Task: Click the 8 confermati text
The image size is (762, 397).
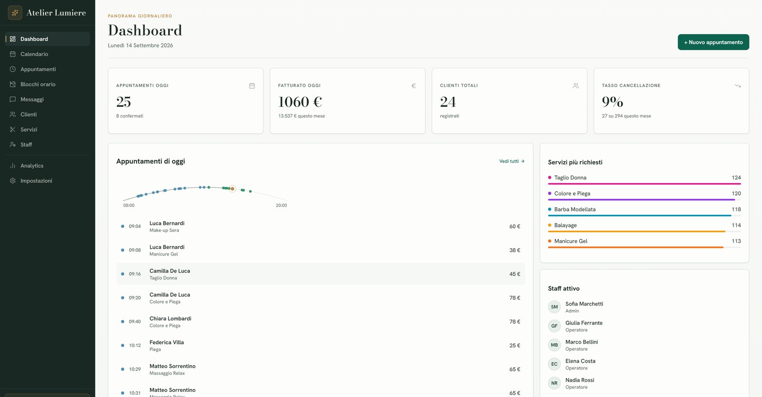Action: (130, 116)
